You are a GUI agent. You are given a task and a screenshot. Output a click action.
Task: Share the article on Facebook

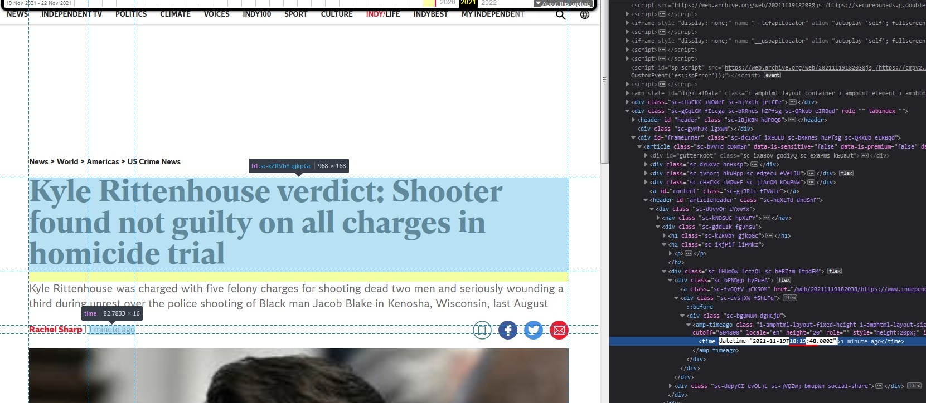(x=508, y=330)
